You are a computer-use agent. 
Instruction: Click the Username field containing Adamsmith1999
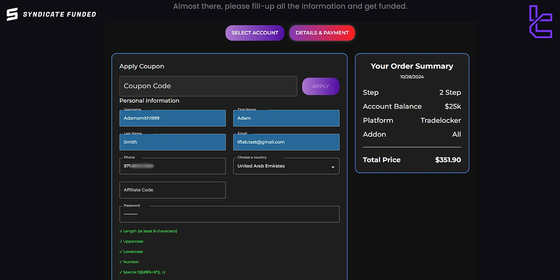[x=172, y=118]
